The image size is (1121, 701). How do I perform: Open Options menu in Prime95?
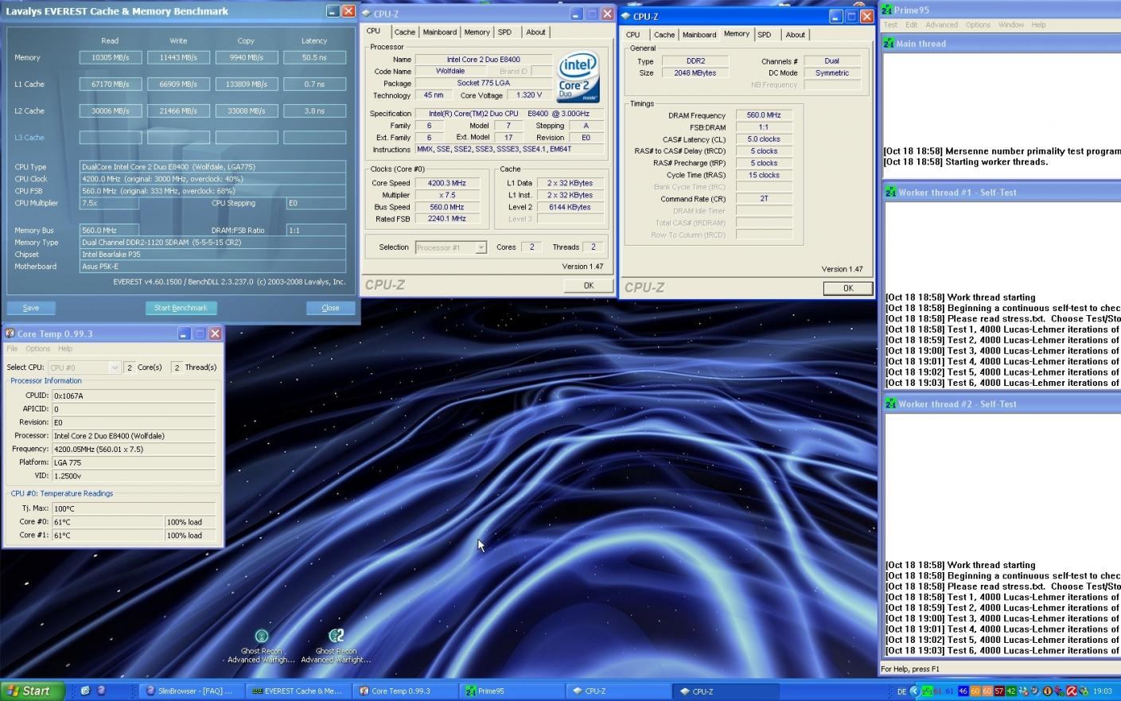pyautogui.click(x=978, y=25)
